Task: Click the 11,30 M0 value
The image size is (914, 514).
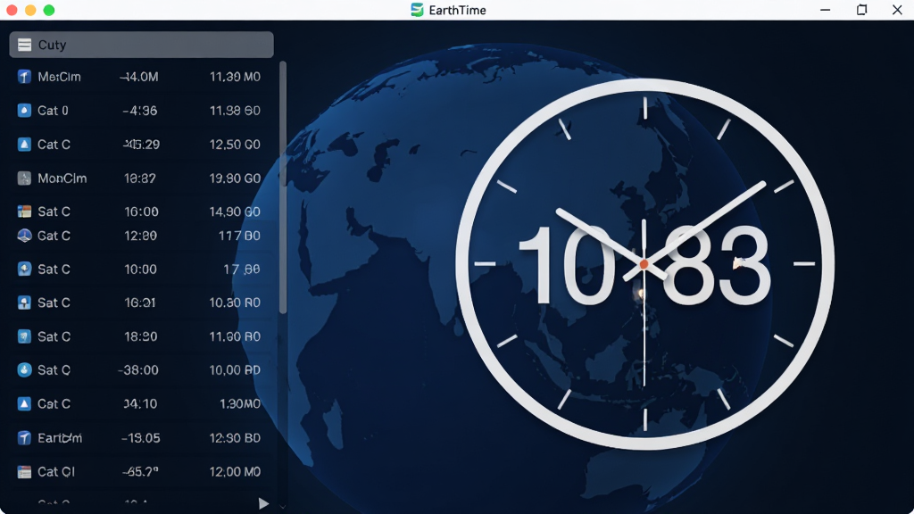Action: click(x=235, y=77)
